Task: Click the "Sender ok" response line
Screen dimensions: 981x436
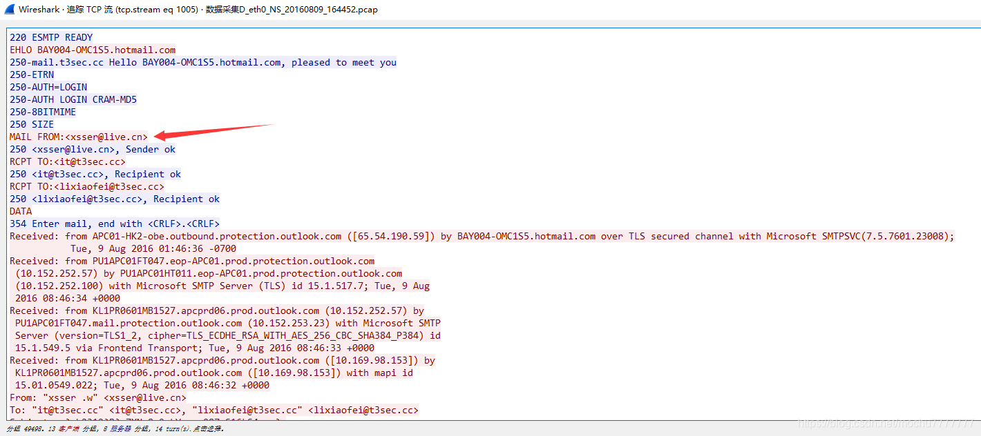Action: 93,149
